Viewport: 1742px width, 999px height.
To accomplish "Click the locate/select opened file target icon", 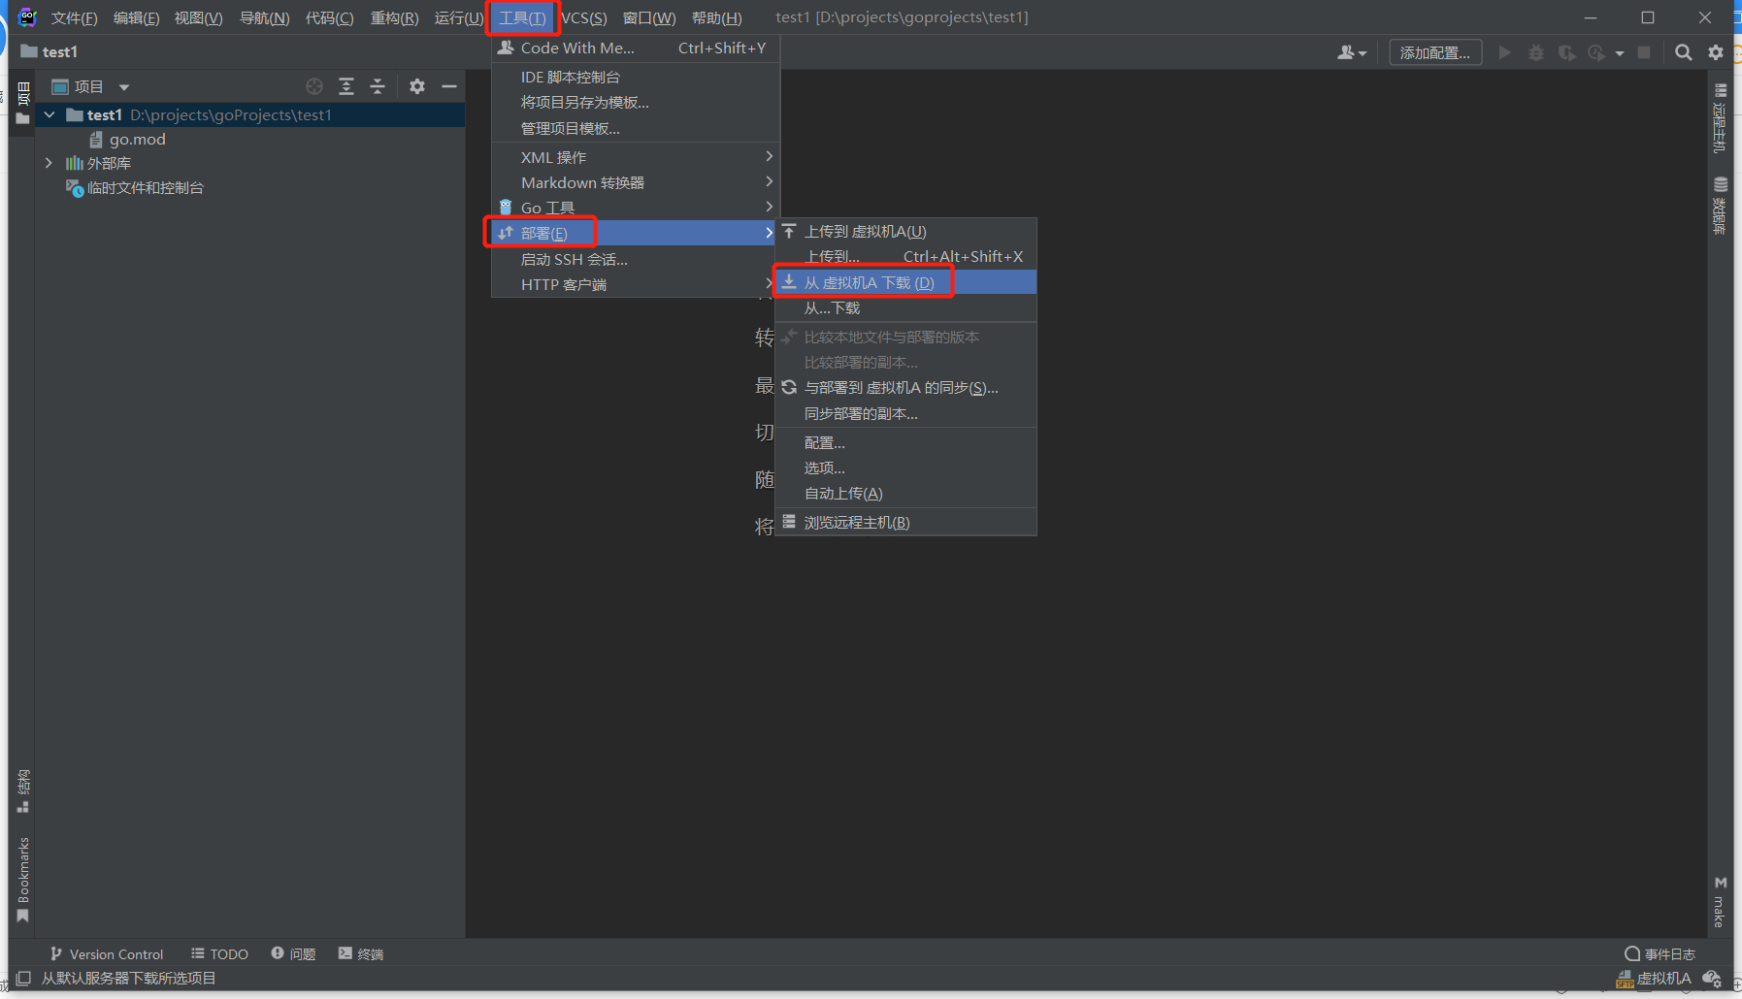I will (x=314, y=86).
